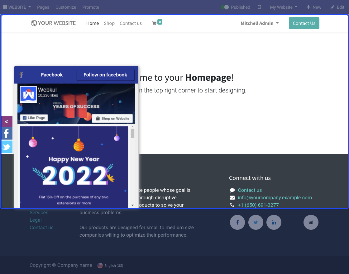Viewport: 349px width, 274px height.
Task: Click the footer Services link
Action: 39,212
